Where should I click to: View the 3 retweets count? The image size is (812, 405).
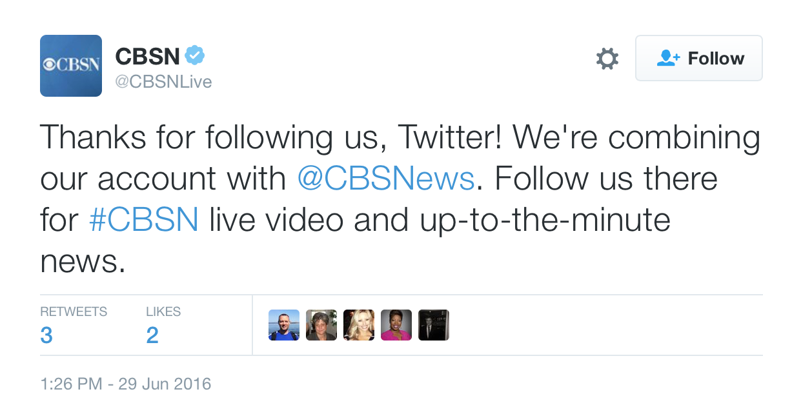click(46, 335)
